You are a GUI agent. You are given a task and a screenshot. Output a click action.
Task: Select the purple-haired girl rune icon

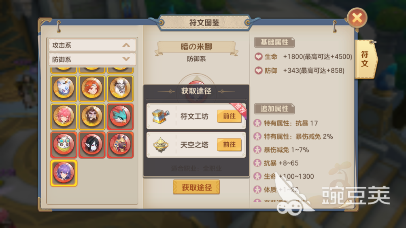tap(64, 173)
